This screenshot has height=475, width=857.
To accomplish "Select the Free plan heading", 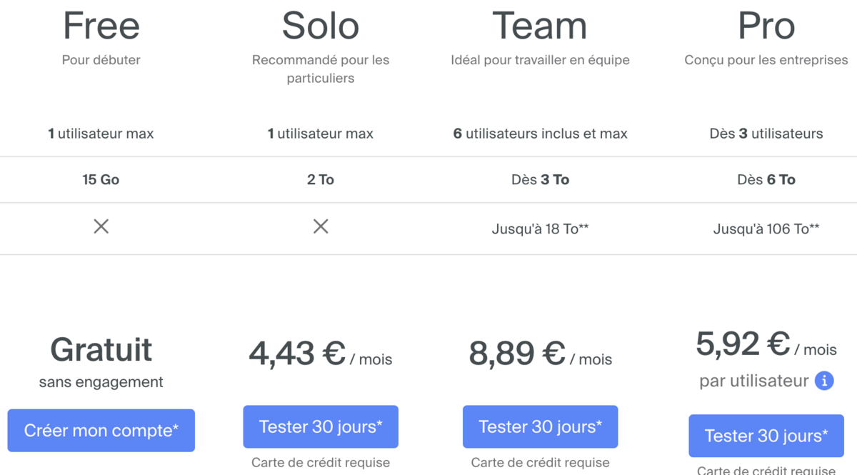I will click(101, 26).
